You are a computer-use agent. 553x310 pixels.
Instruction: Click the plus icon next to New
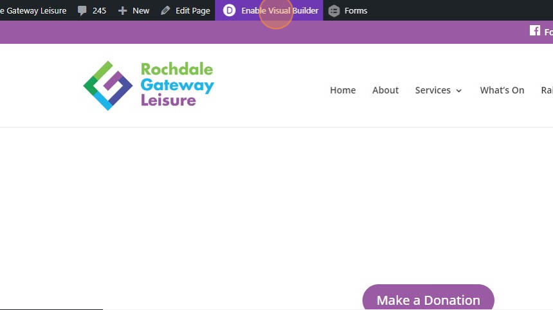(x=122, y=10)
